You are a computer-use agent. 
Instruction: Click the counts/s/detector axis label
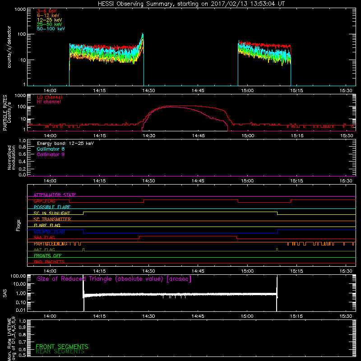click(9, 47)
